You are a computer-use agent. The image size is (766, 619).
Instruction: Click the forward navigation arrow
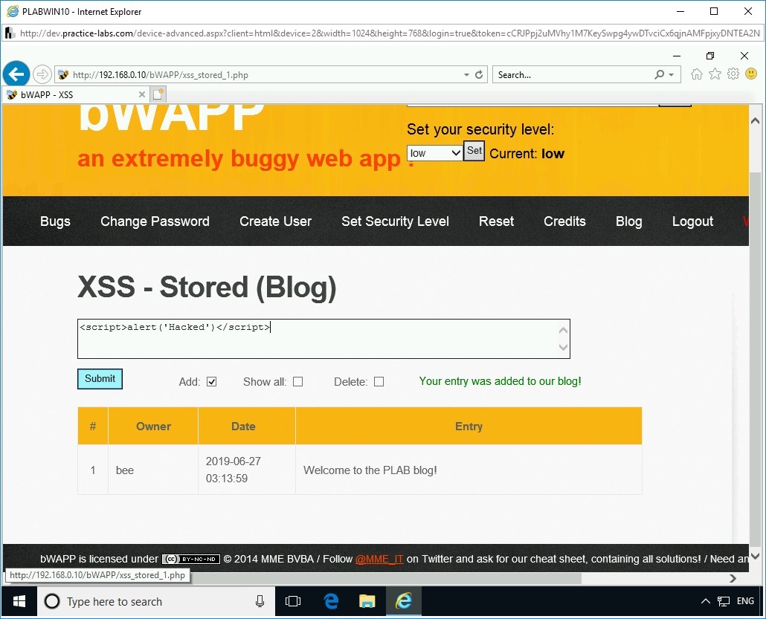(x=42, y=74)
